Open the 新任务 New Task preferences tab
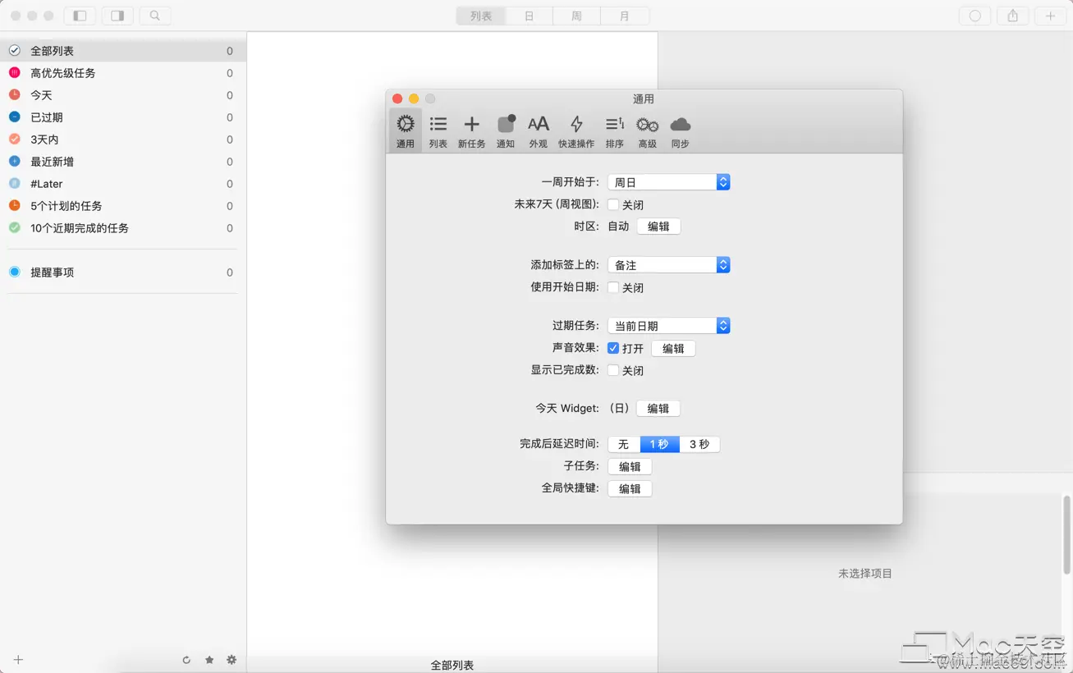Viewport: 1073px width, 673px height. [471, 130]
